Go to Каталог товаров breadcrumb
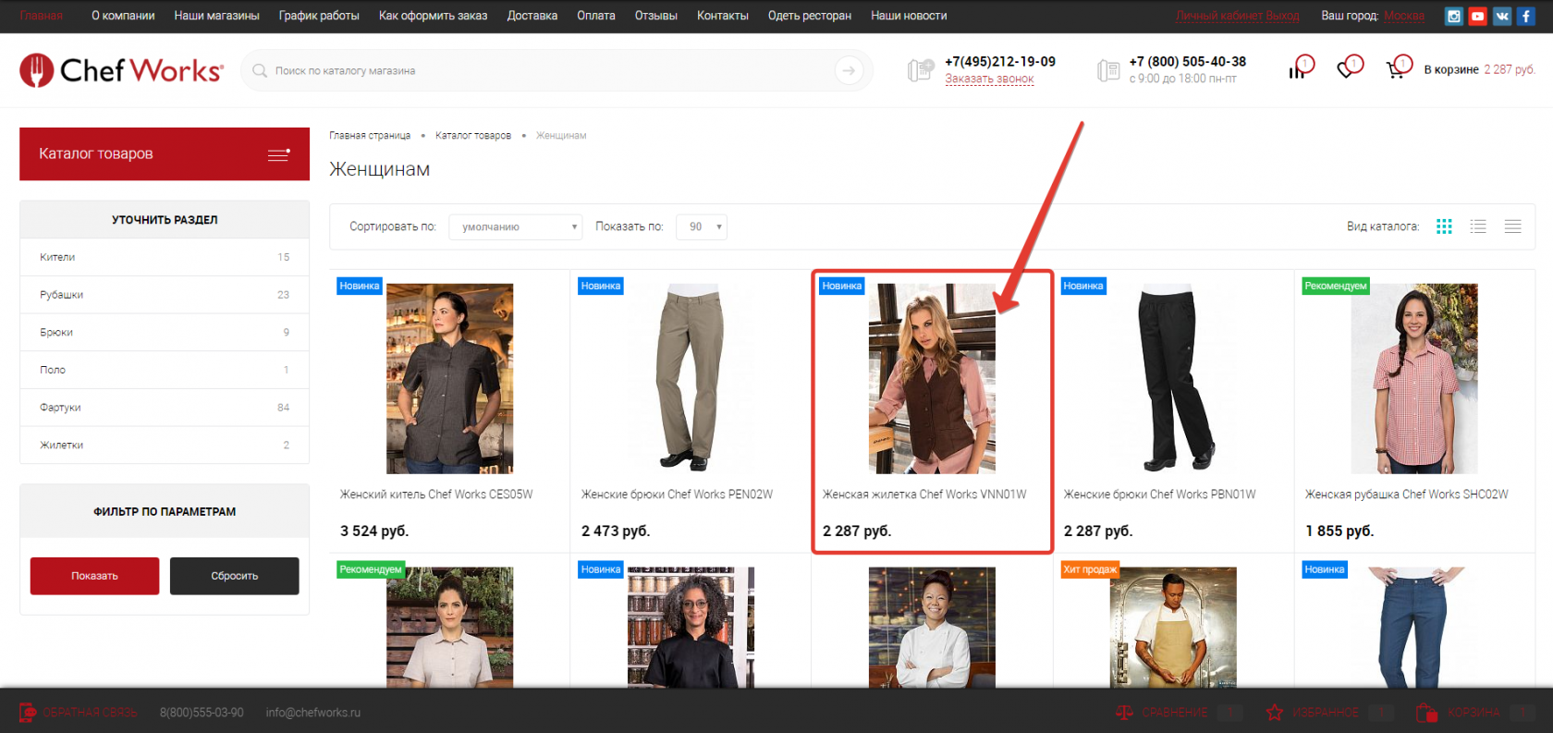 coord(473,136)
